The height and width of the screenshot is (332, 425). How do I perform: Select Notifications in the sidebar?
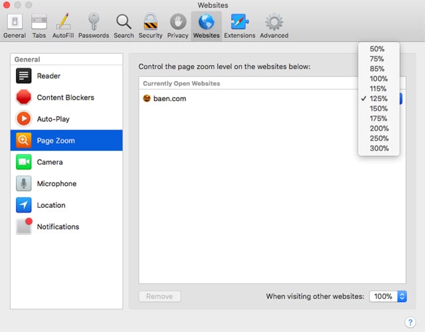66,226
